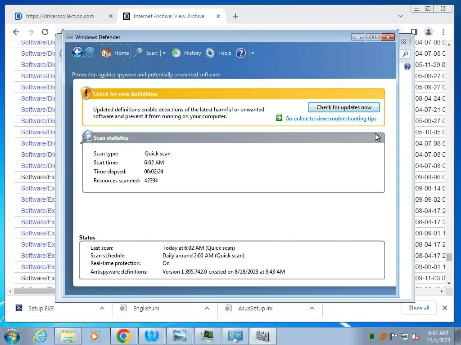Open the picture viewer taskbar icon
Viewport: 461px width, 345px height.
179,336
